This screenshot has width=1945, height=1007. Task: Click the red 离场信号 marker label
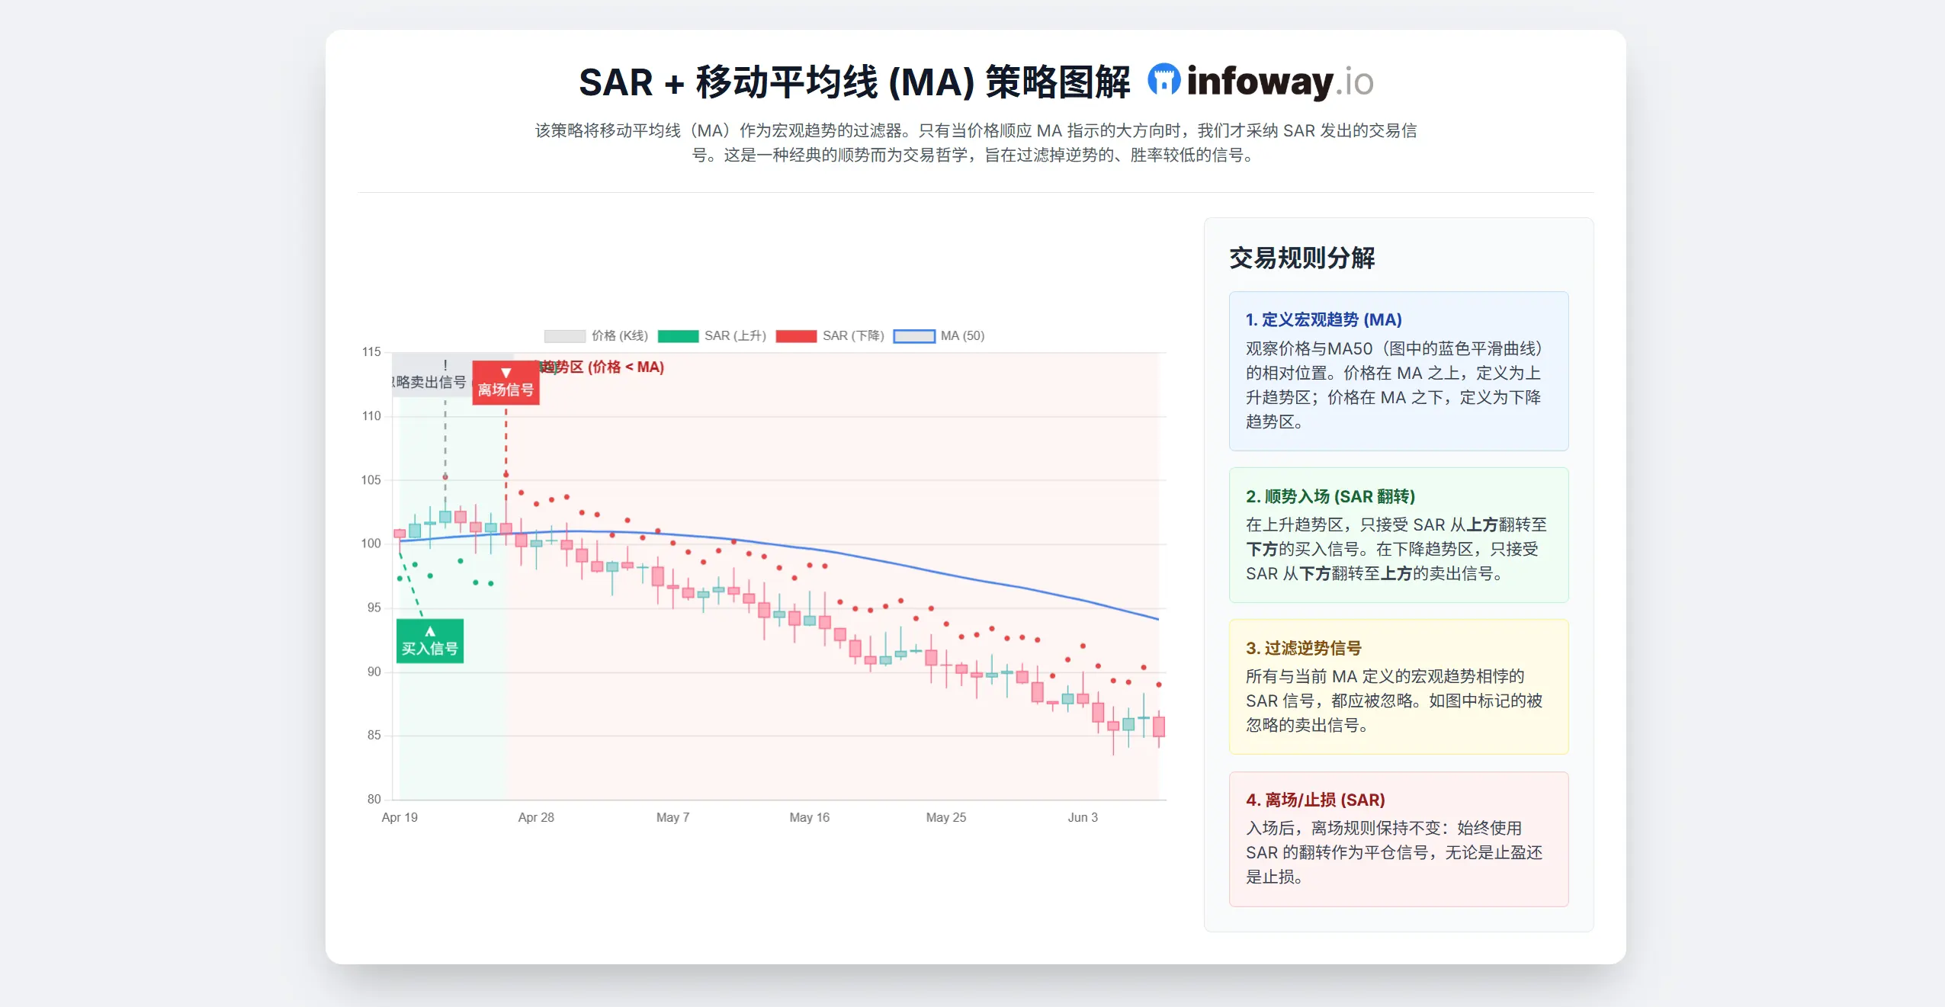506,383
